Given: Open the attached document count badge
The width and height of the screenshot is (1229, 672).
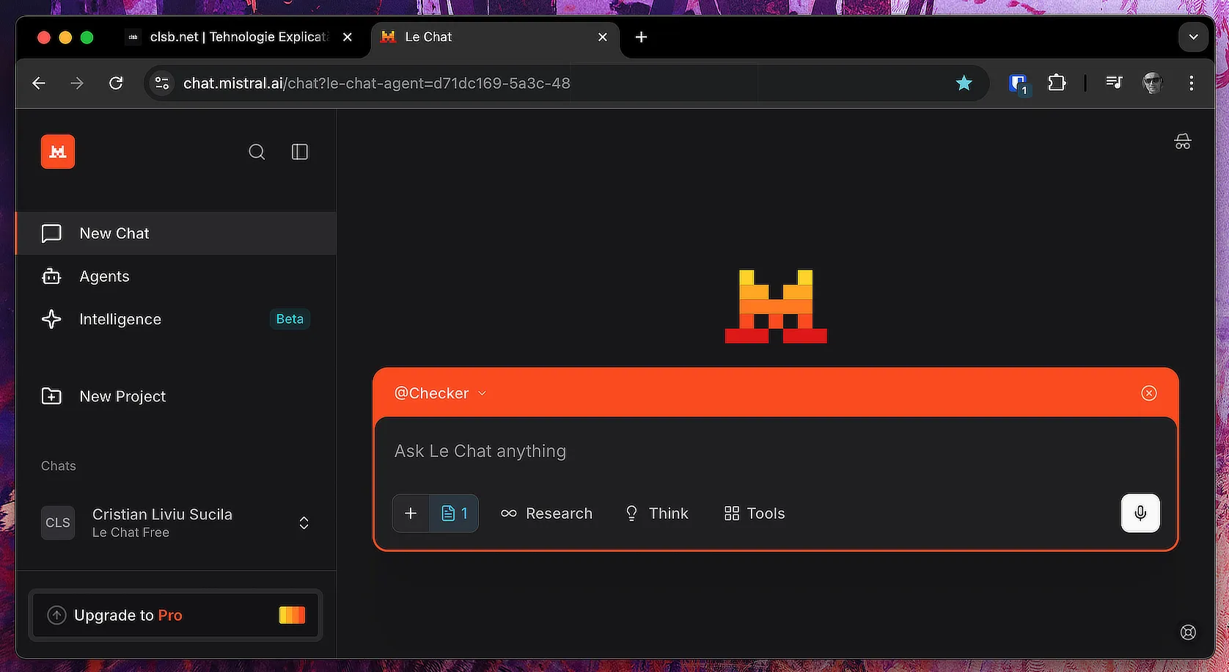Looking at the screenshot, I should point(454,514).
